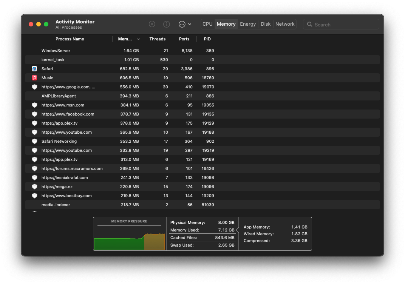Switch to the Disk tab
405x284 pixels.
click(266, 24)
